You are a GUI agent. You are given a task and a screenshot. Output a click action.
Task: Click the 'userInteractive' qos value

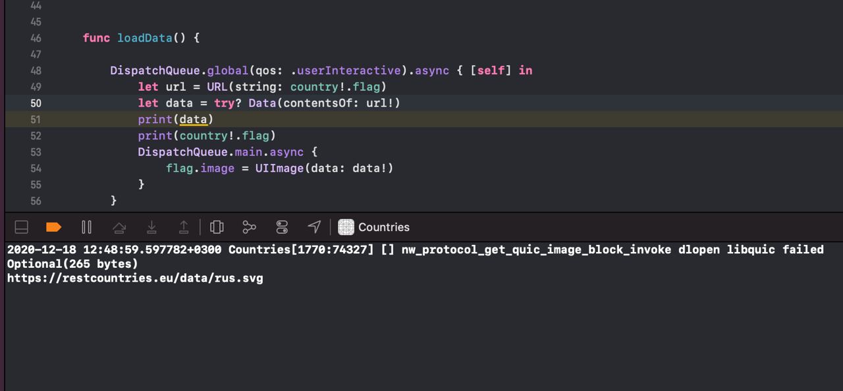tap(349, 70)
